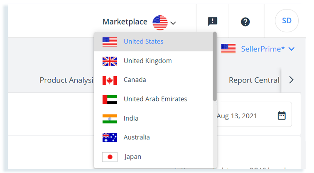Click right arrow to reveal more tabs
The image size is (314, 173).
[x=292, y=80]
